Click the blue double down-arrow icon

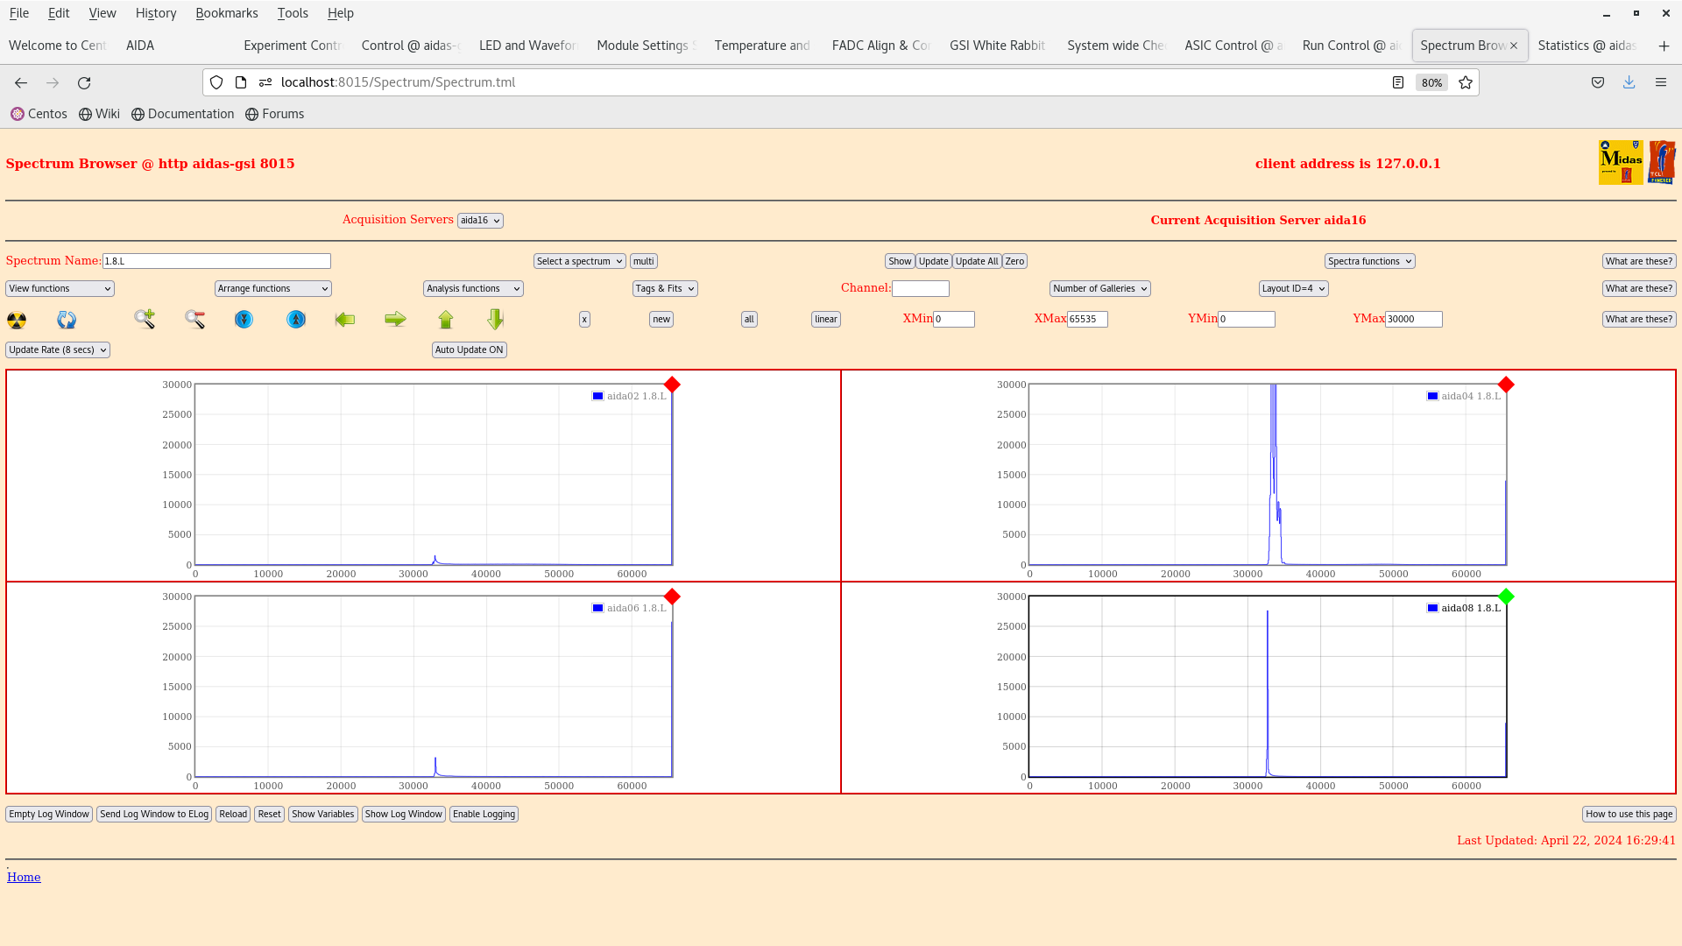[x=244, y=320]
